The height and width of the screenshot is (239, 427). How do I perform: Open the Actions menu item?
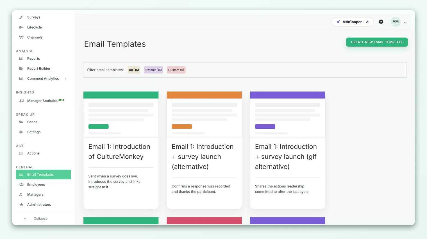(x=33, y=153)
